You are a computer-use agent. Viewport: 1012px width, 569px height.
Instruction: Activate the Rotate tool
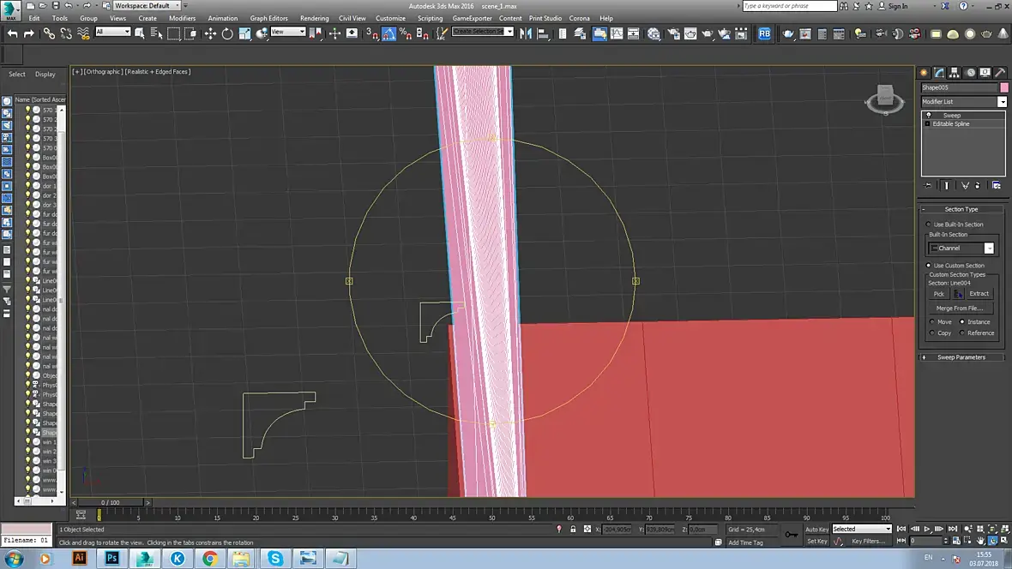point(227,33)
